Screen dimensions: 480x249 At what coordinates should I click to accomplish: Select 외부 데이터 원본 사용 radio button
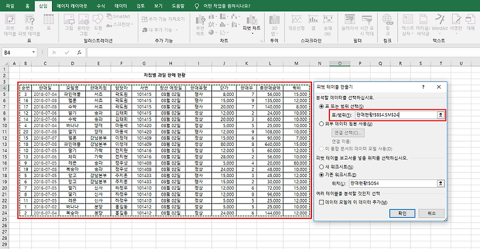[x=321, y=124]
